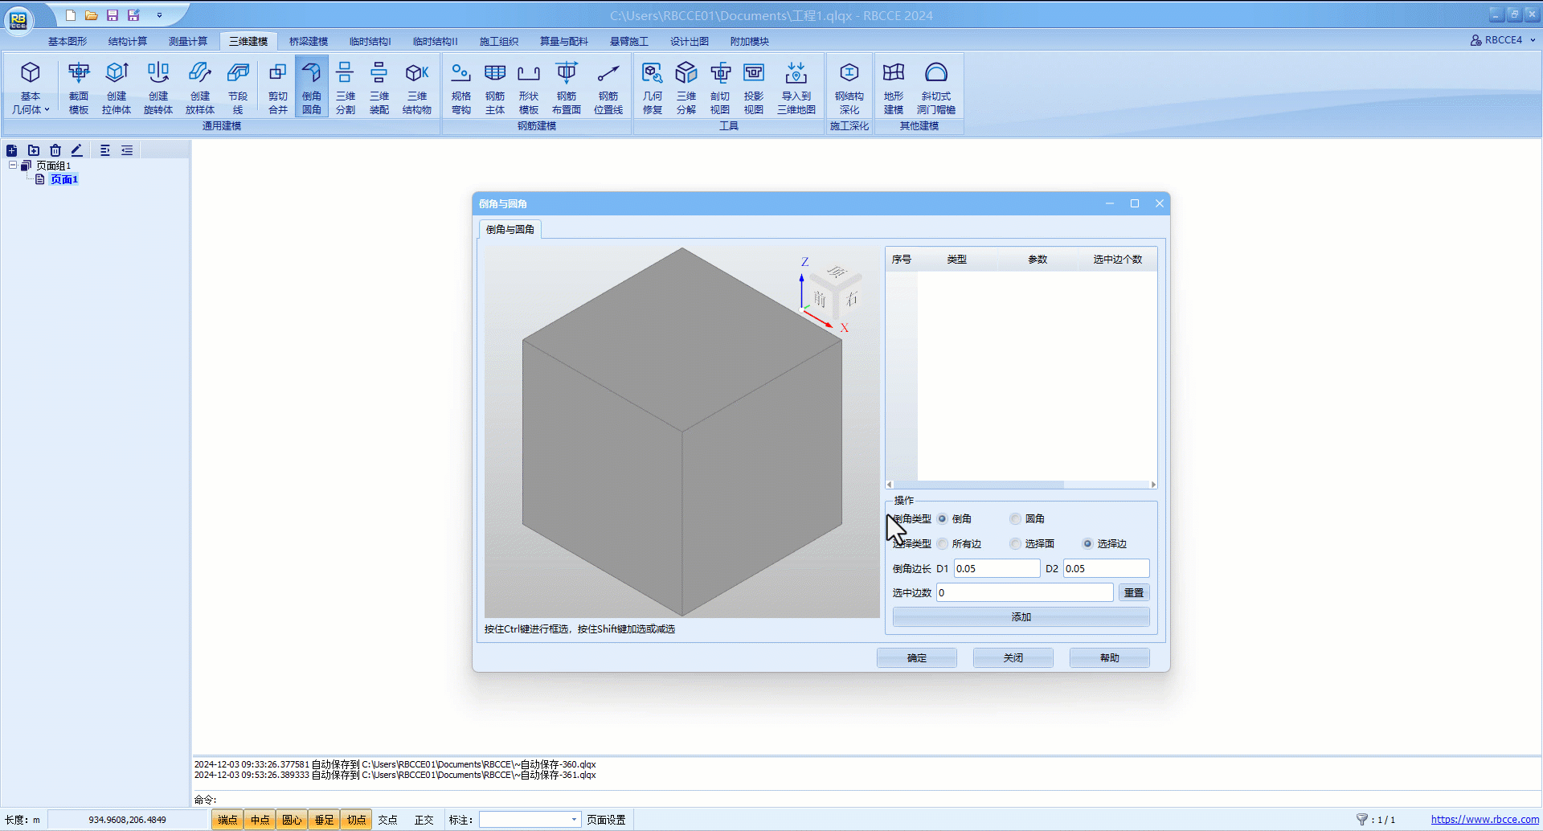Open the 结构计算 ribbon tab
This screenshot has width=1543, height=831.
pyautogui.click(x=127, y=42)
